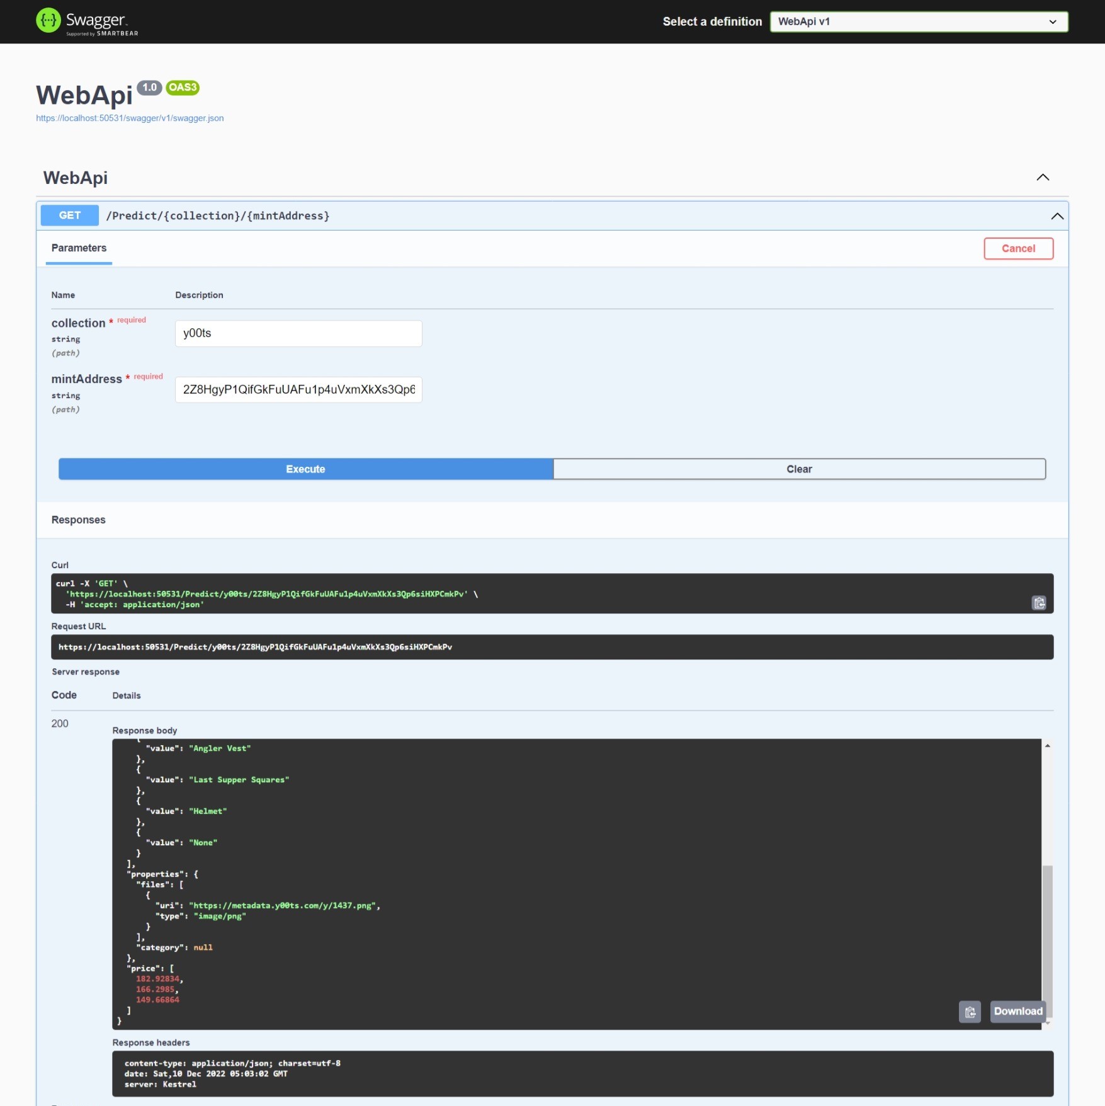Image resolution: width=1105 pixels, height=1106 pixels.
Task: Switch to the Parameters tab
Action: coord(78,248)
